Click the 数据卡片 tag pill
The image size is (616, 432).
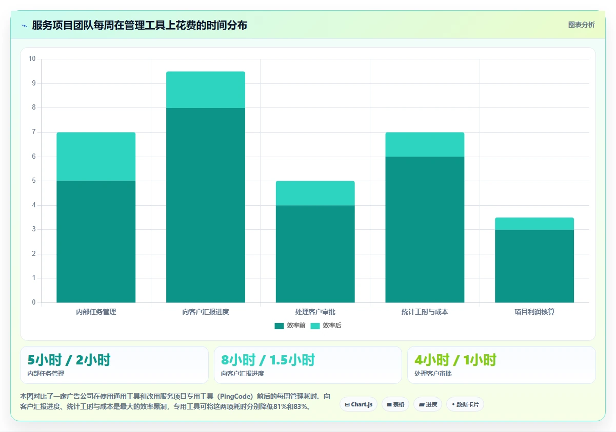click(x=465, y=404)
